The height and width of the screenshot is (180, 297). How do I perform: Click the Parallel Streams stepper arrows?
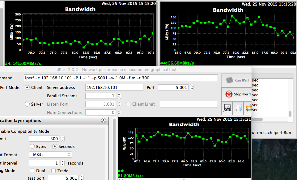point(119,96)
